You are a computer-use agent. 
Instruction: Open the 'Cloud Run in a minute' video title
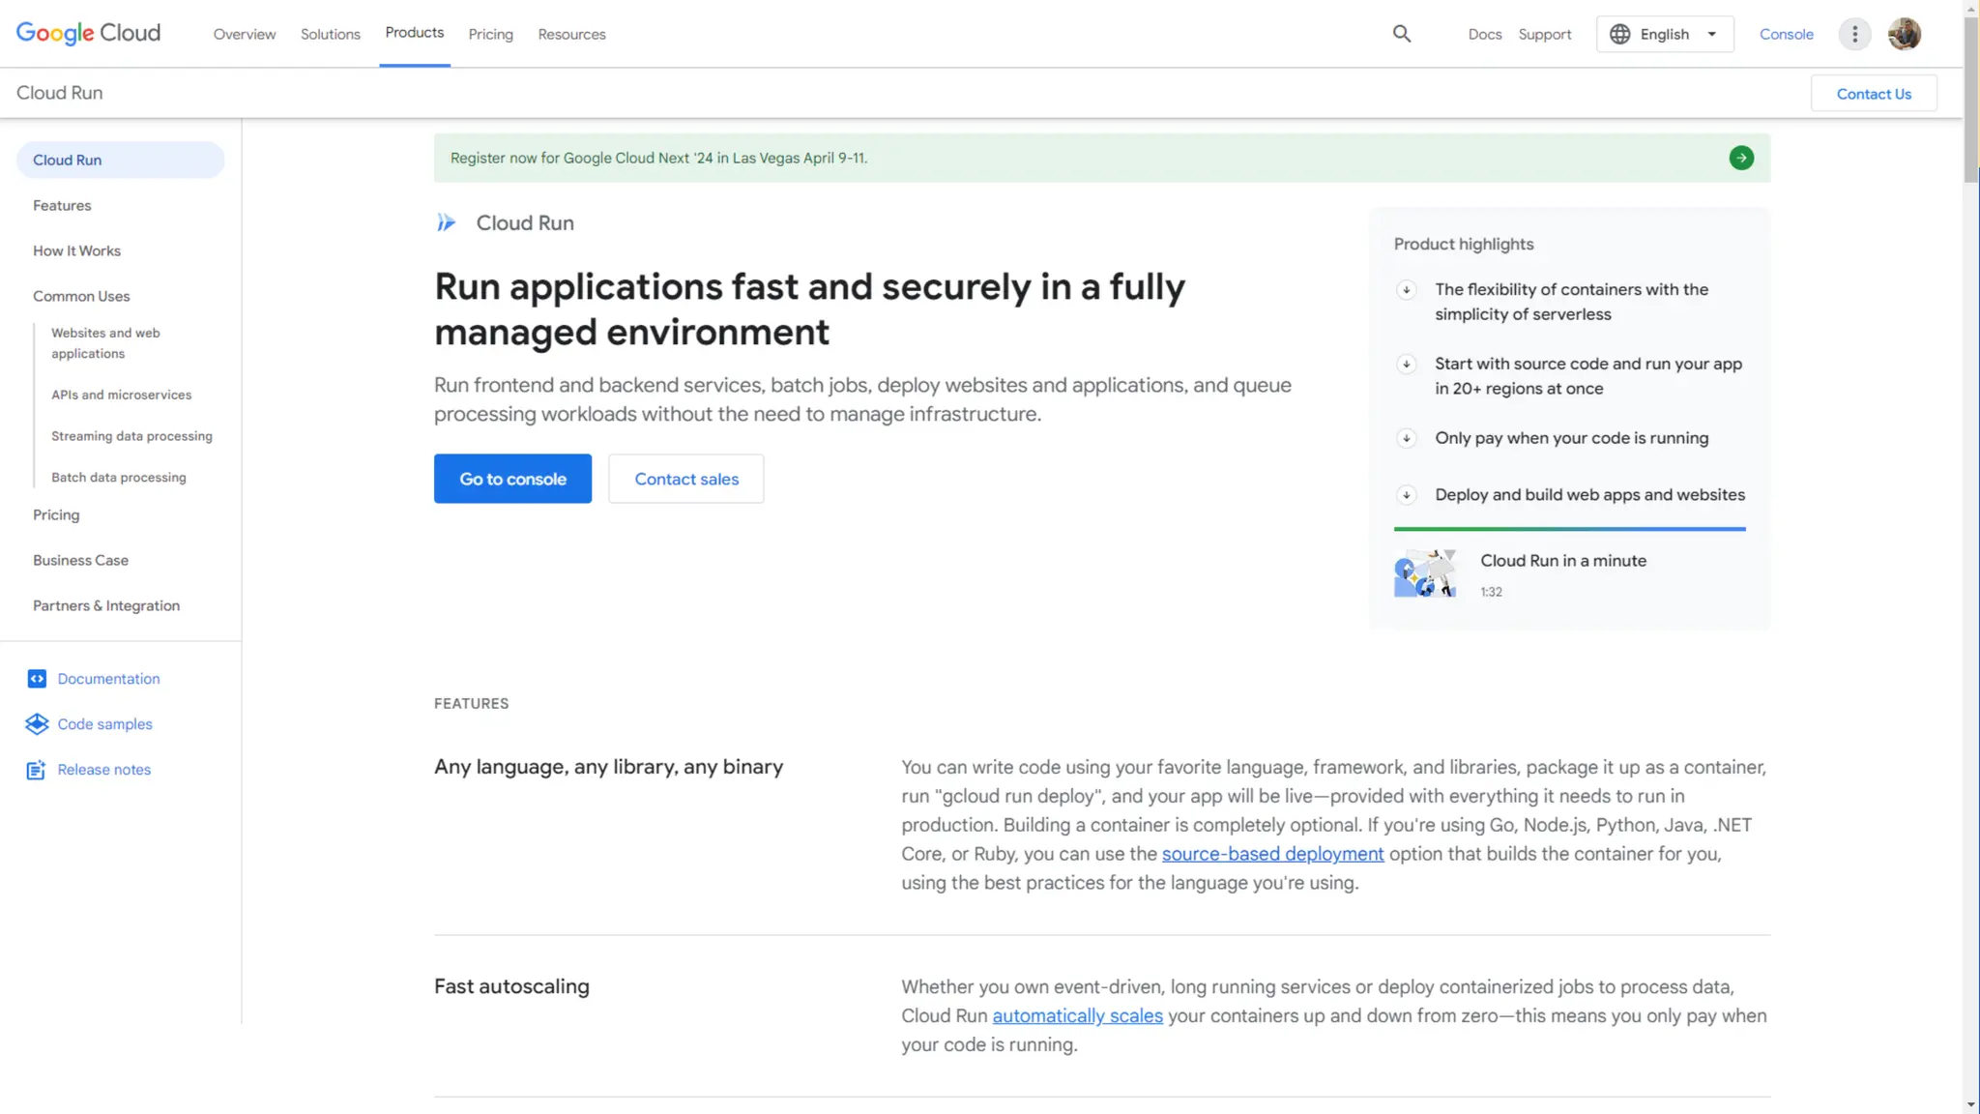tap(1563, 561)
